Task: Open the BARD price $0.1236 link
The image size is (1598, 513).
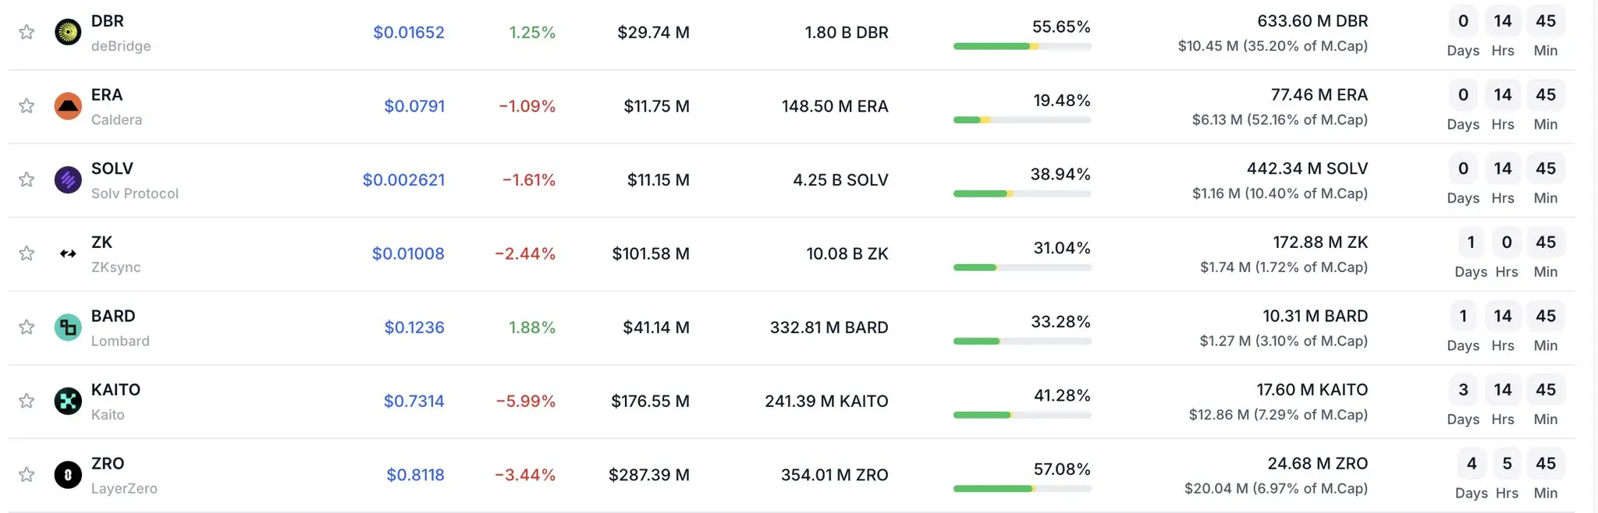Action: 414,327
